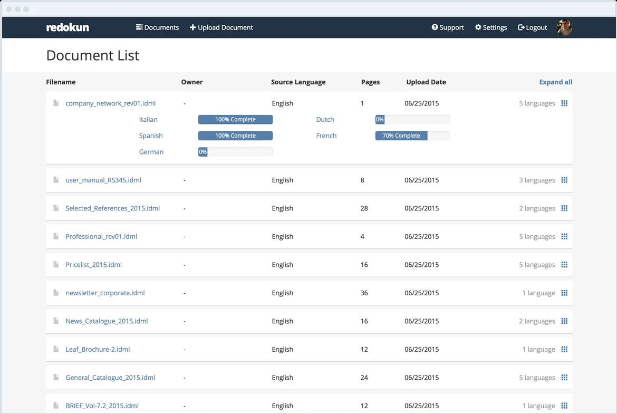The image size is (617, 414).
Task: Log out using the Logout link
Action: pos(533,27)
